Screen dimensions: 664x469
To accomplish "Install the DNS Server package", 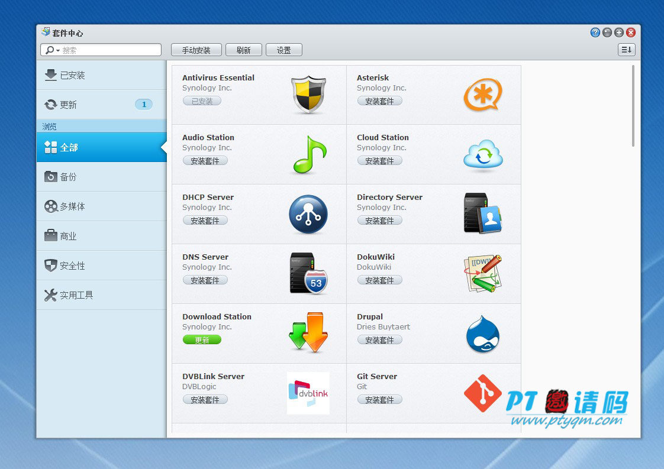I will (x=205, y=280).
